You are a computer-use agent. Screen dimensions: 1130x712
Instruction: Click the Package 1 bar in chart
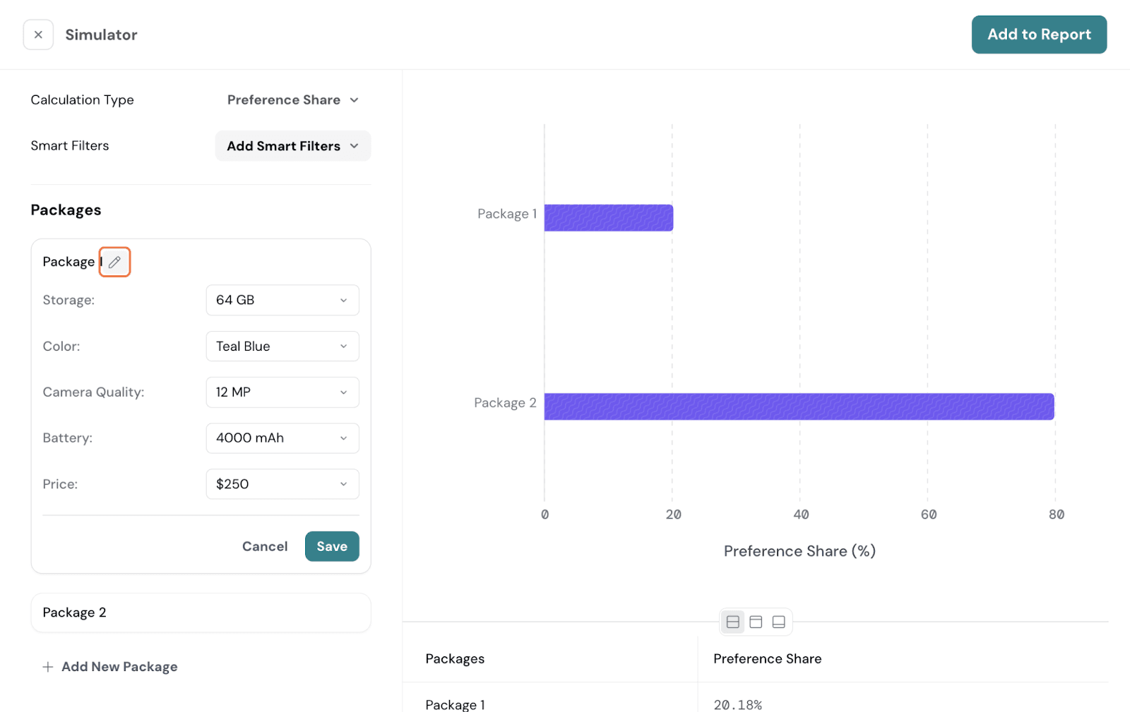(x=608, y=218)
